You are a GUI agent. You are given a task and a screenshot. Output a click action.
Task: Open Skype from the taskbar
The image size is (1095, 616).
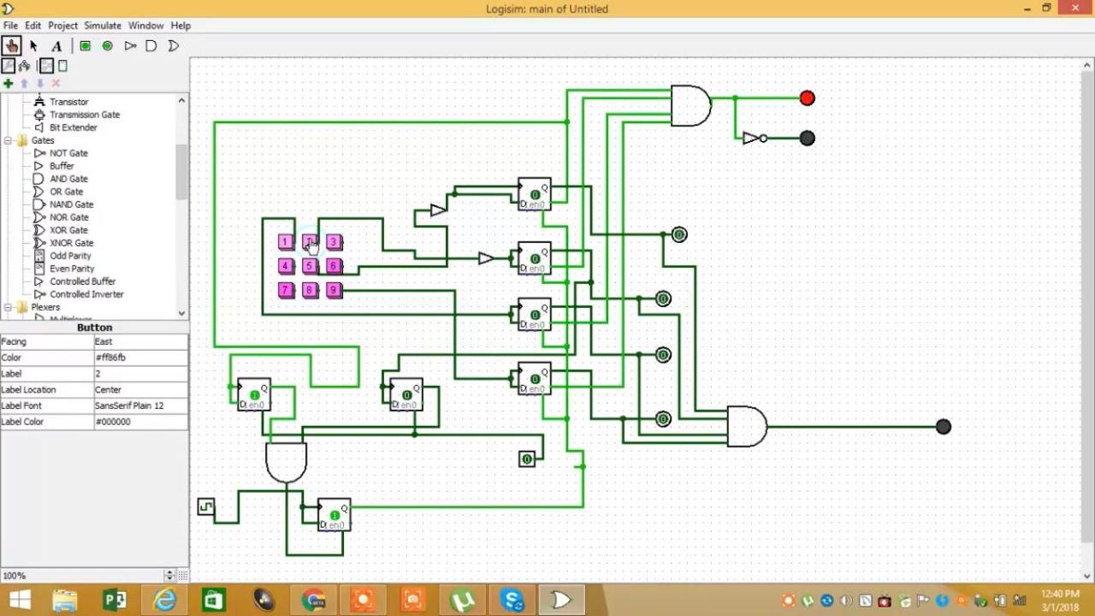tap(512, 599)
